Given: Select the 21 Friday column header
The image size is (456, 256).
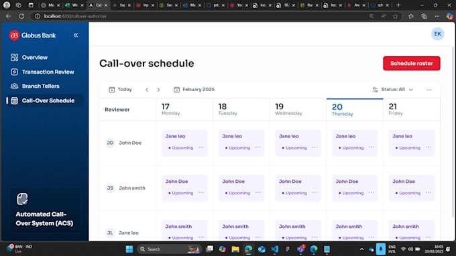Looking at the screenshot, I should [x=412, y=109].
